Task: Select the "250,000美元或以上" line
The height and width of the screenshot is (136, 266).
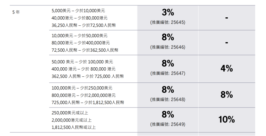Action: click(x=70, y=113)
